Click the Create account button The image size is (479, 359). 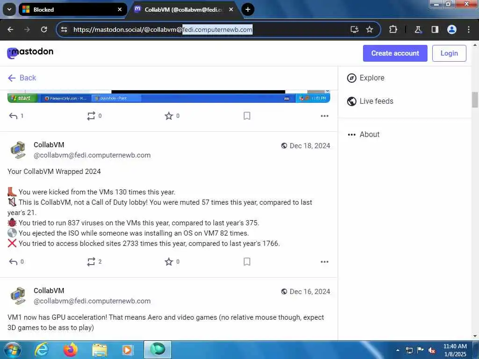click(x=395, y=53)
